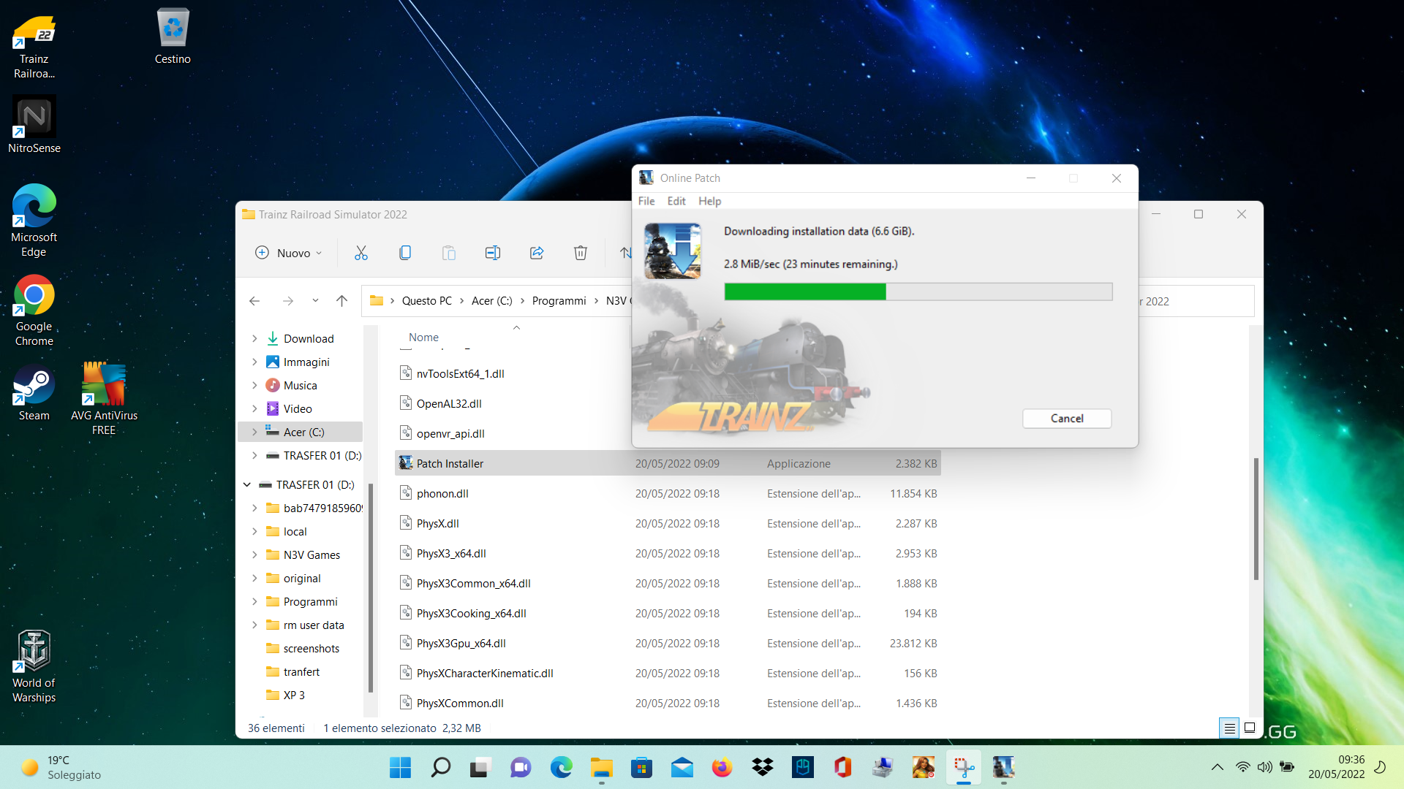Open Firefox from the taskbar
Screen dimensions: 1404x789
(722, 768)
